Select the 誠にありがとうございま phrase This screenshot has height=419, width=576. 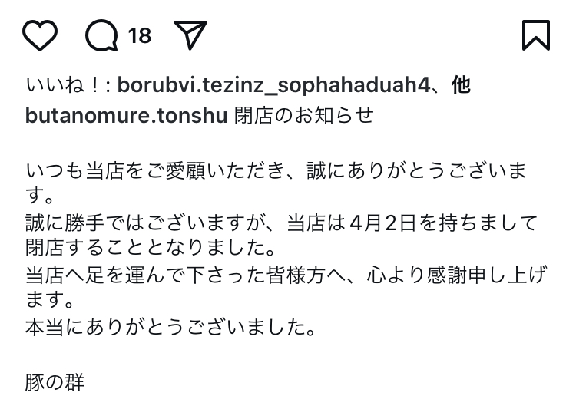click(x=416, y=171)
